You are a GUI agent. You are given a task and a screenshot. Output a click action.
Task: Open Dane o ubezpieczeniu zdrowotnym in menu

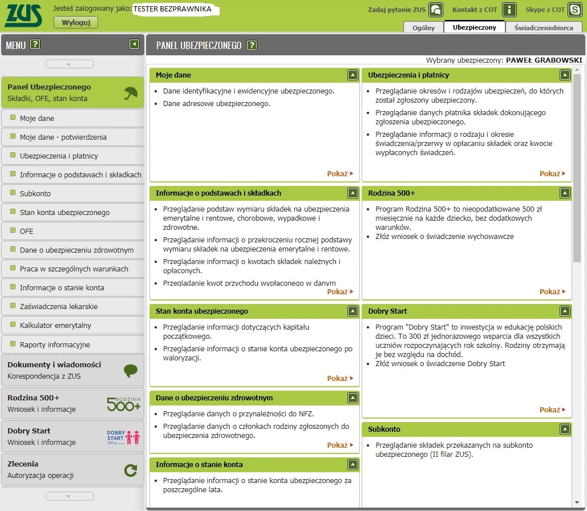[x=73, y=250]
